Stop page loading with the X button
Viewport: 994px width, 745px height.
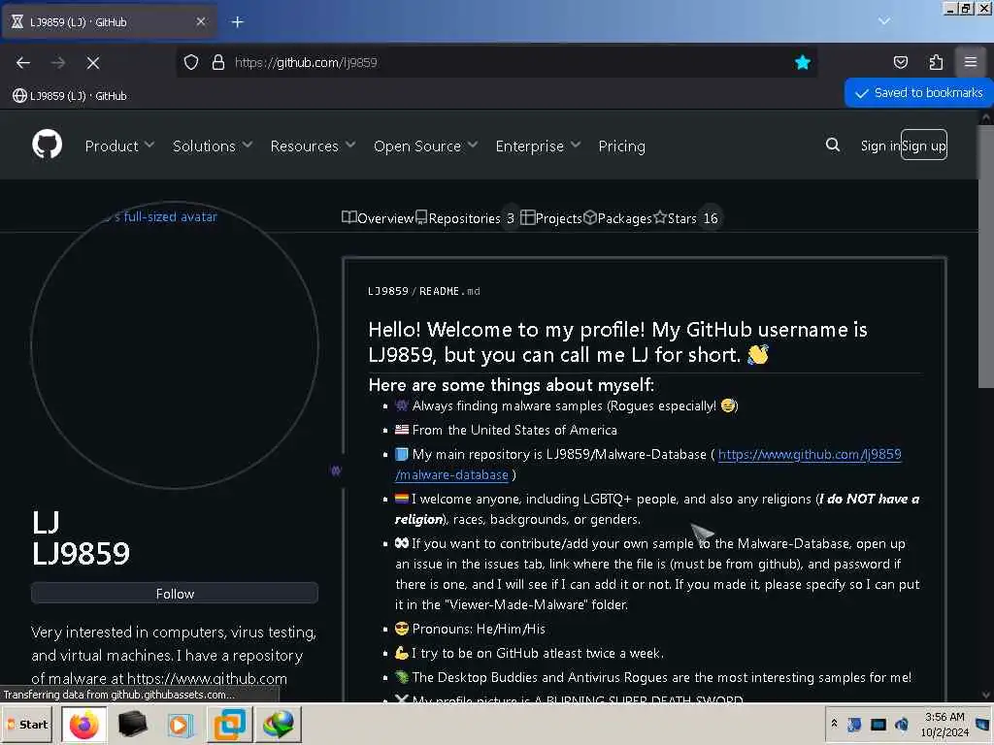point(93,62)
